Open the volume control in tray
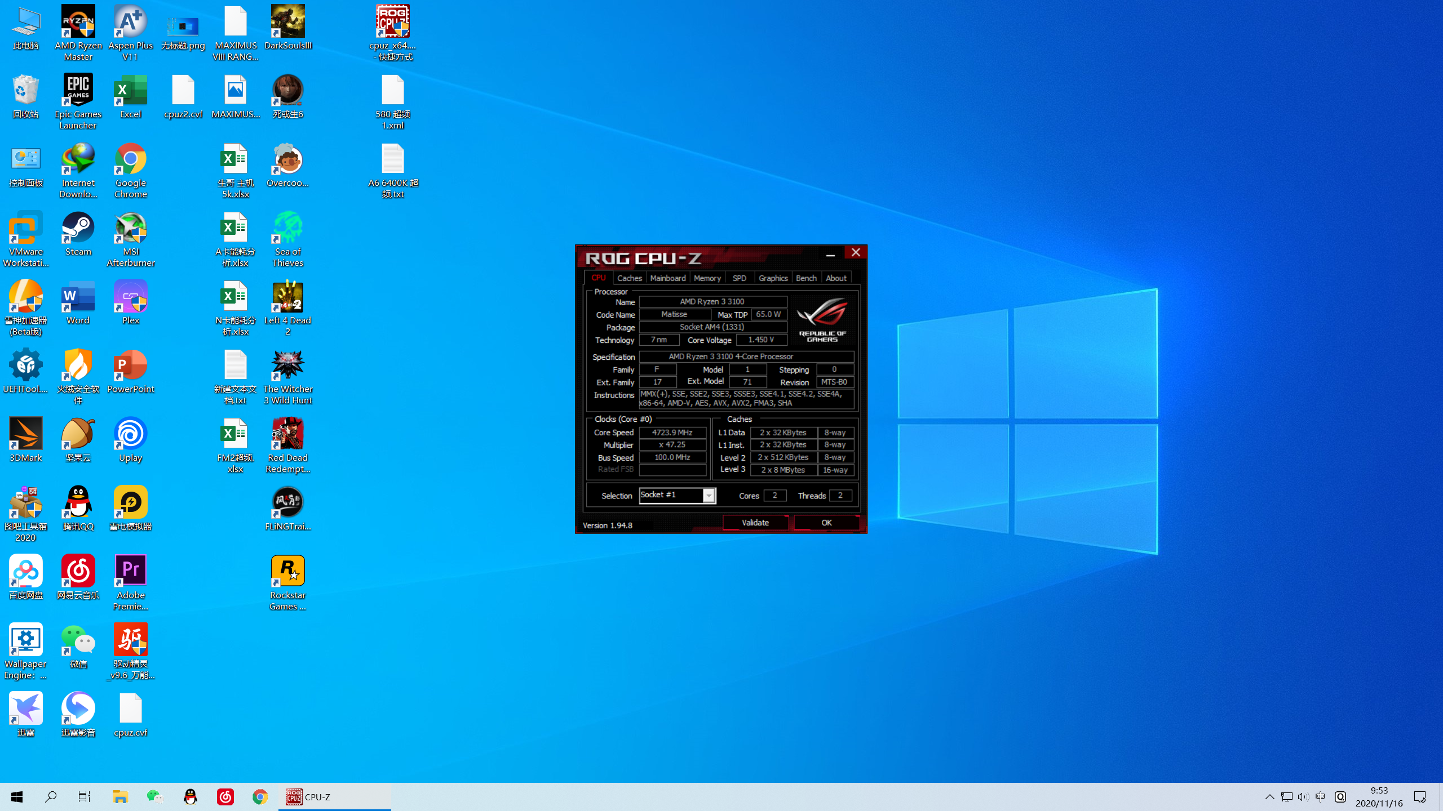 (x=1303, y=797)
